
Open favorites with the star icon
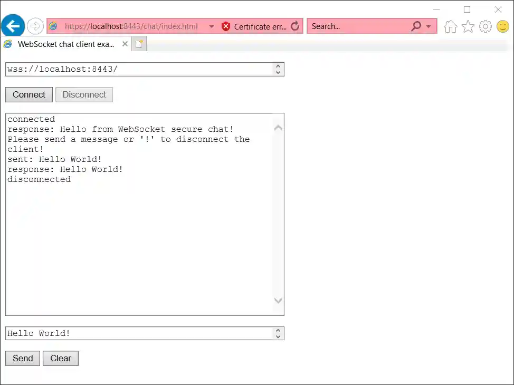[x=468, y=26]
